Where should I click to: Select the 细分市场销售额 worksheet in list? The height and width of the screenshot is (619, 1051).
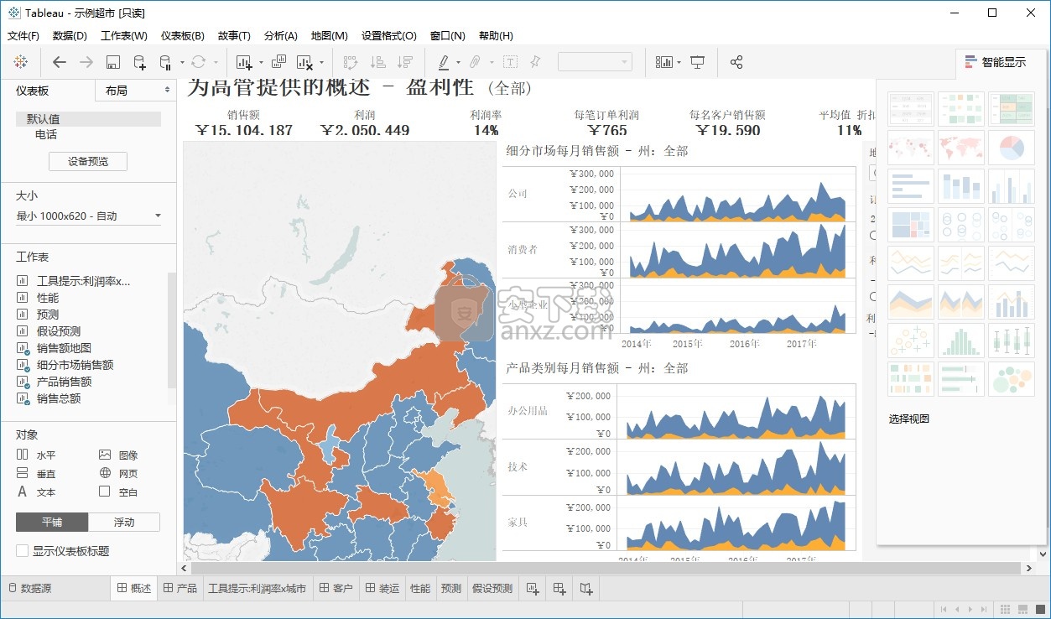point(75,365)
